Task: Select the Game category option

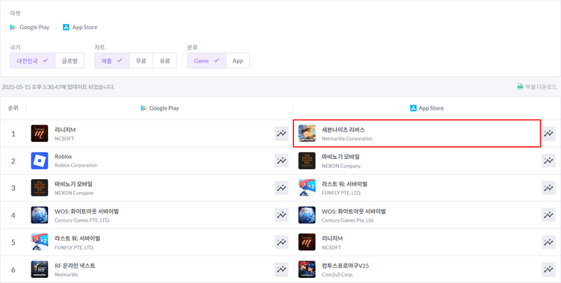Action: tap(206, 60)
